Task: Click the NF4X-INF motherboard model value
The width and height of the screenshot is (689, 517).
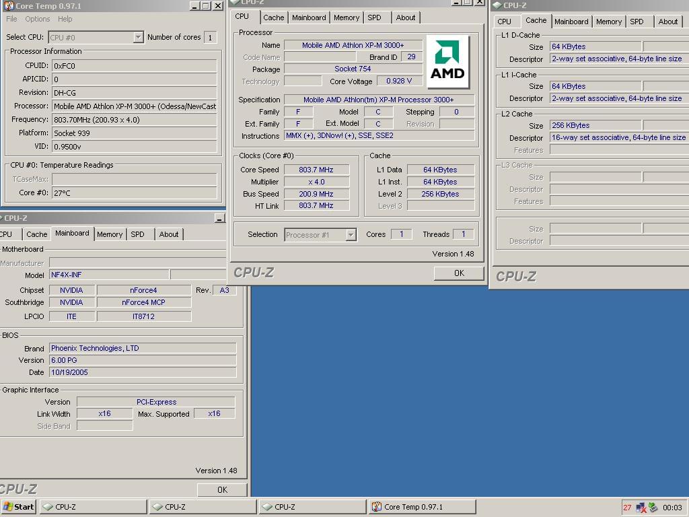Action: 109,275
